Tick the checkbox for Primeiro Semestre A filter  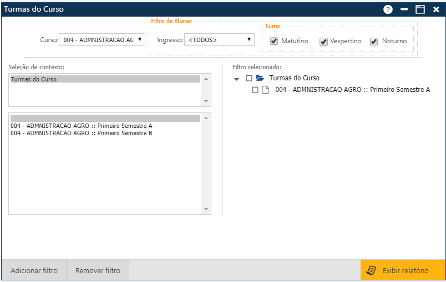click(x=255, y=90)
